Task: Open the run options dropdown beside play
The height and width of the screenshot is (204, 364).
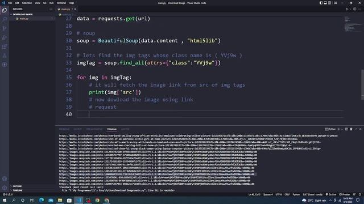Action: tap(350, 9)
